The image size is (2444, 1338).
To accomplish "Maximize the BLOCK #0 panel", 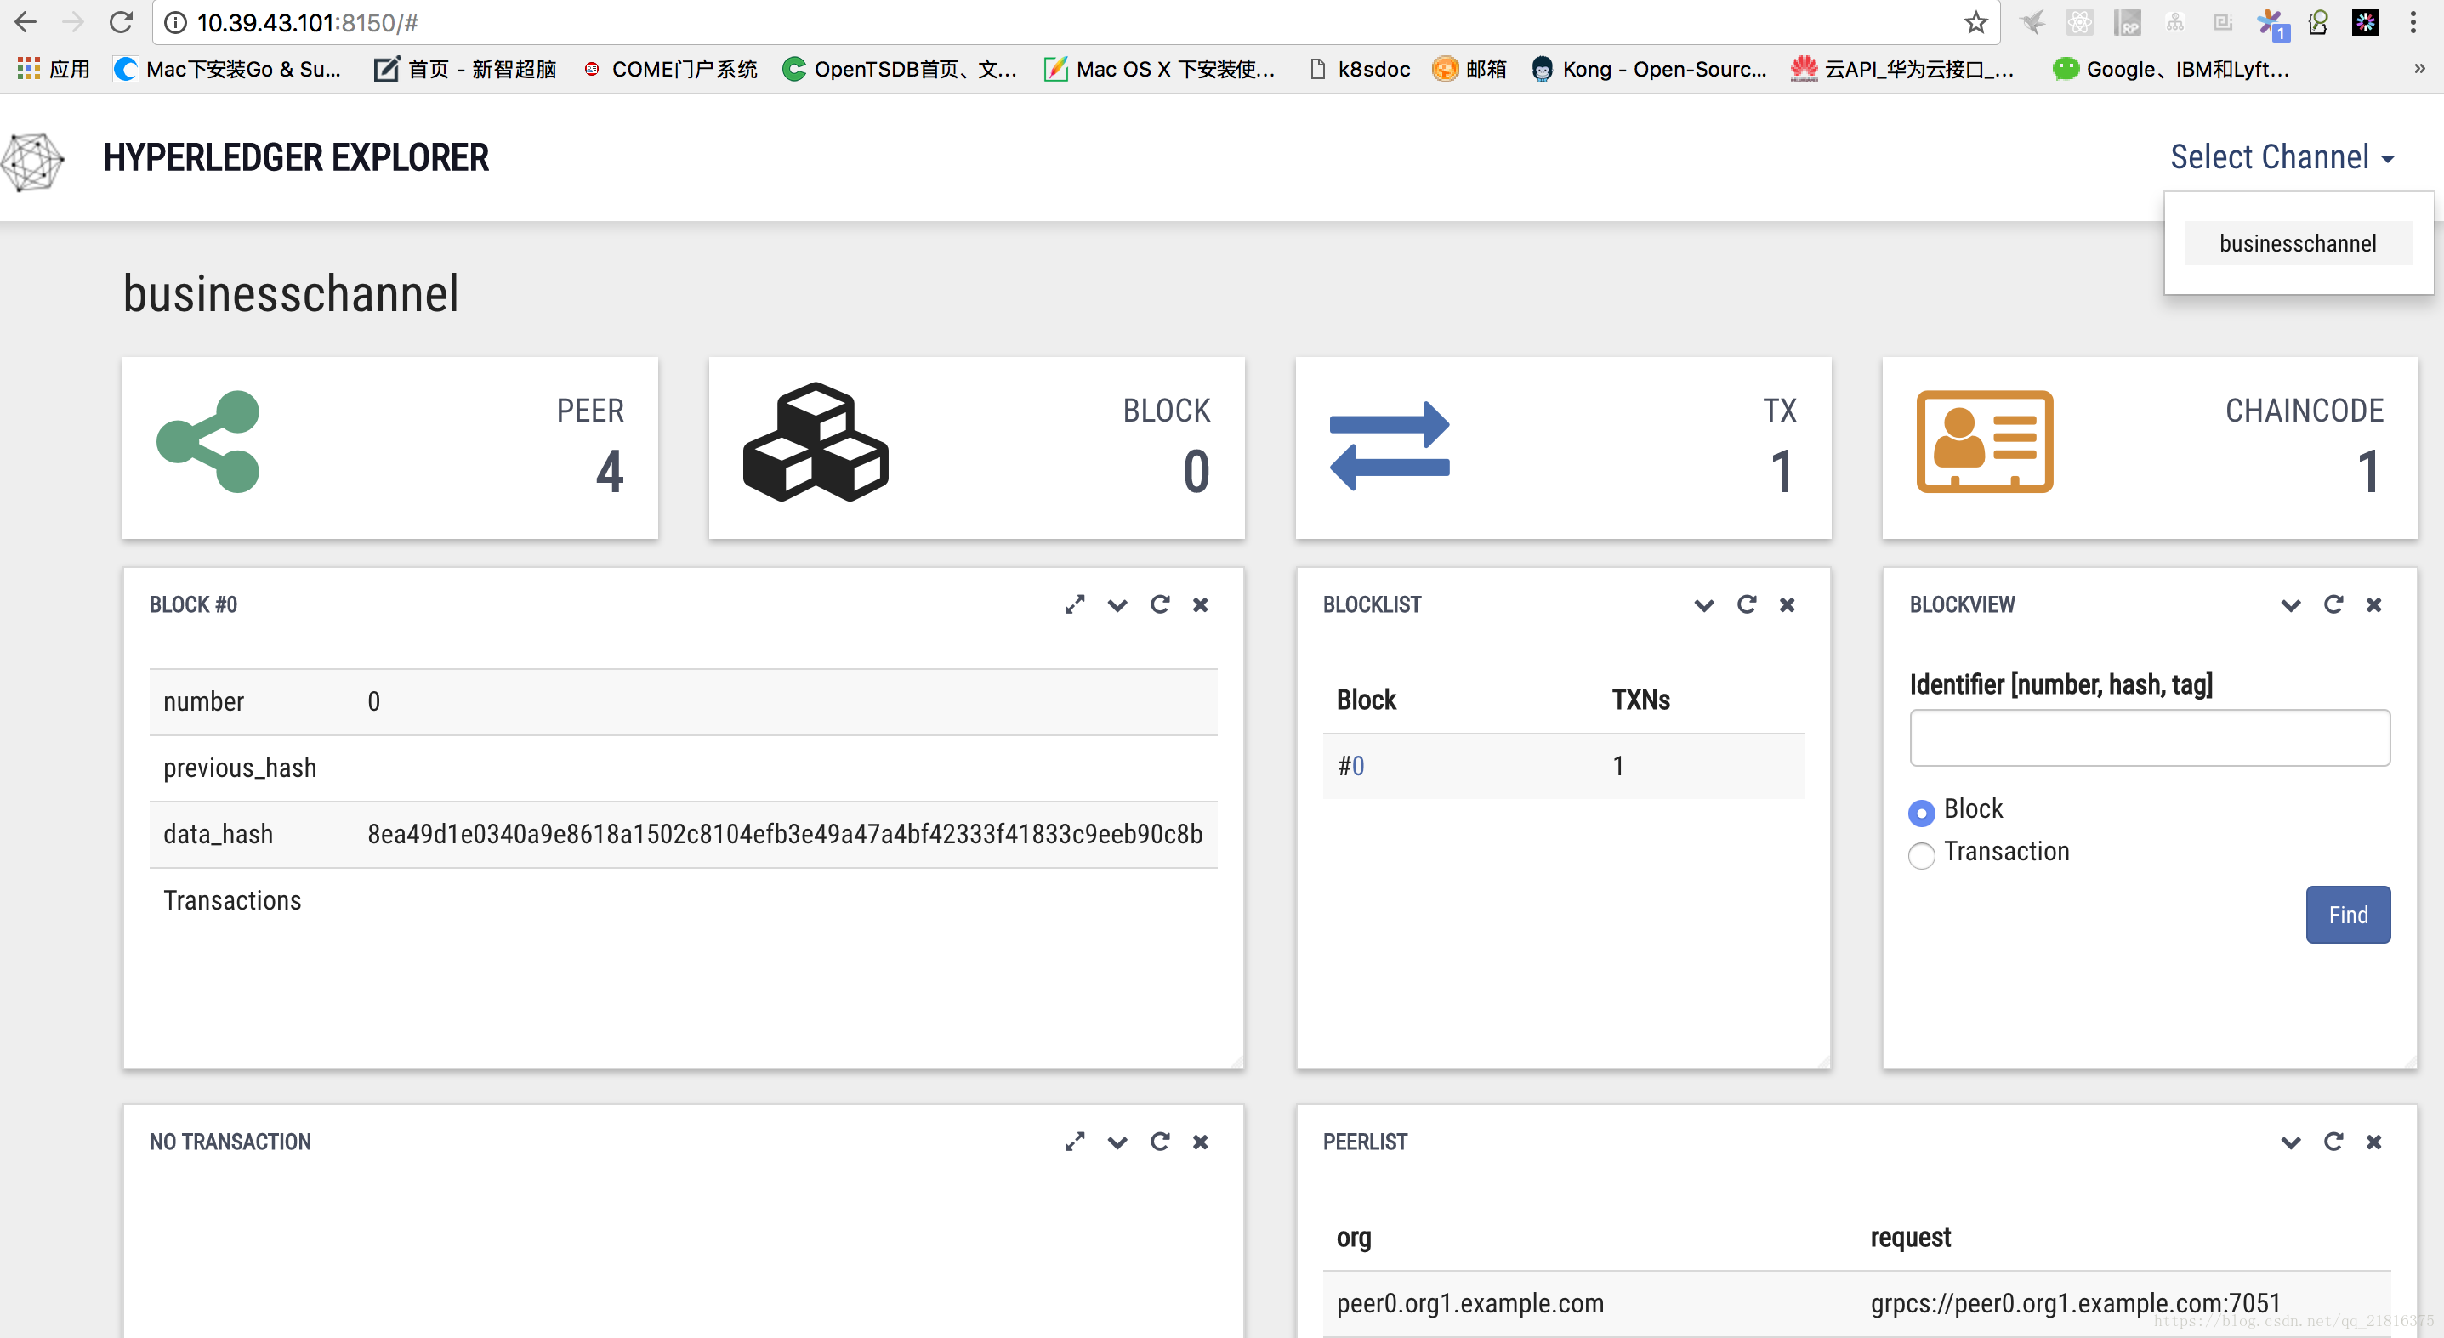I will coord(1075,605).
